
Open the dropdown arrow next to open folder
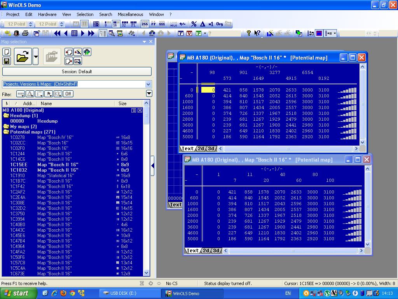click(x=35, y=56)
